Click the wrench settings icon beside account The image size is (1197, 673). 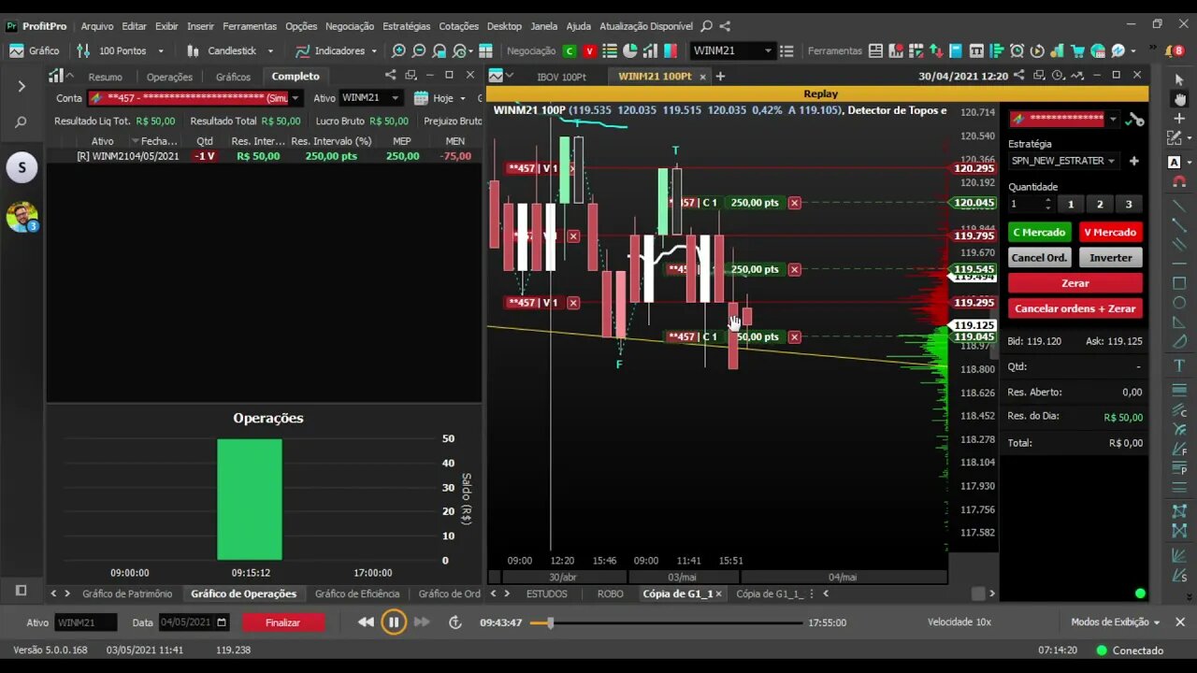coord(1134,119)
